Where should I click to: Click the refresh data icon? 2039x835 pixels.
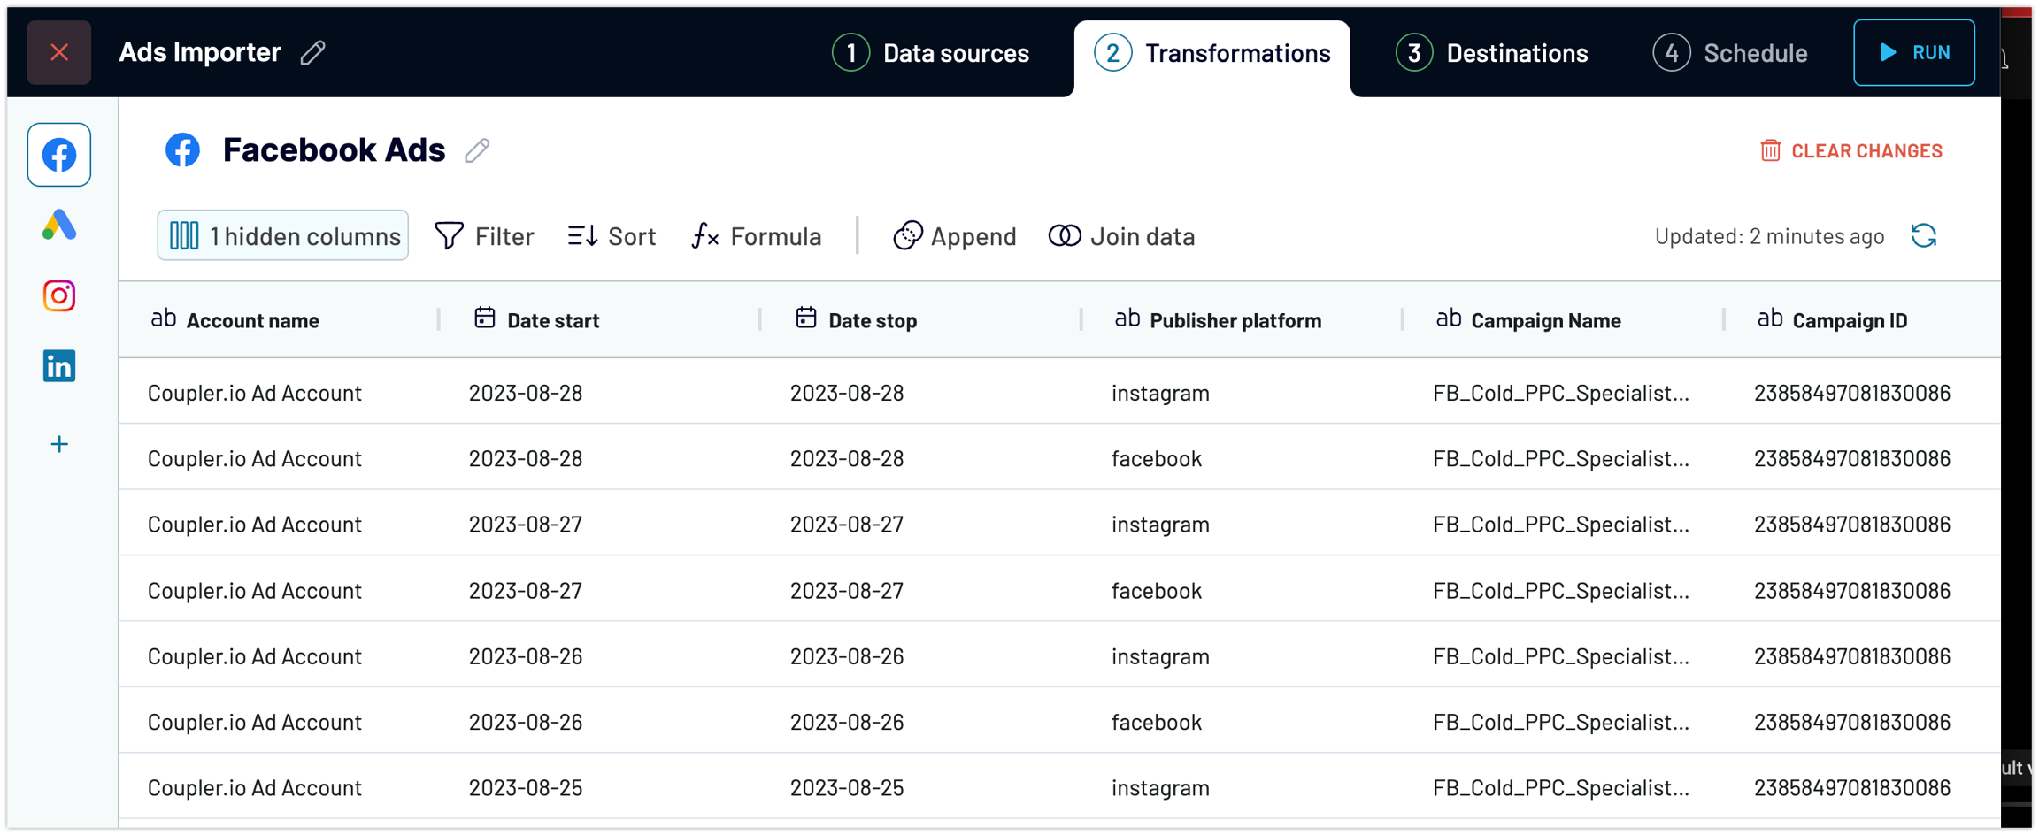1923,236
